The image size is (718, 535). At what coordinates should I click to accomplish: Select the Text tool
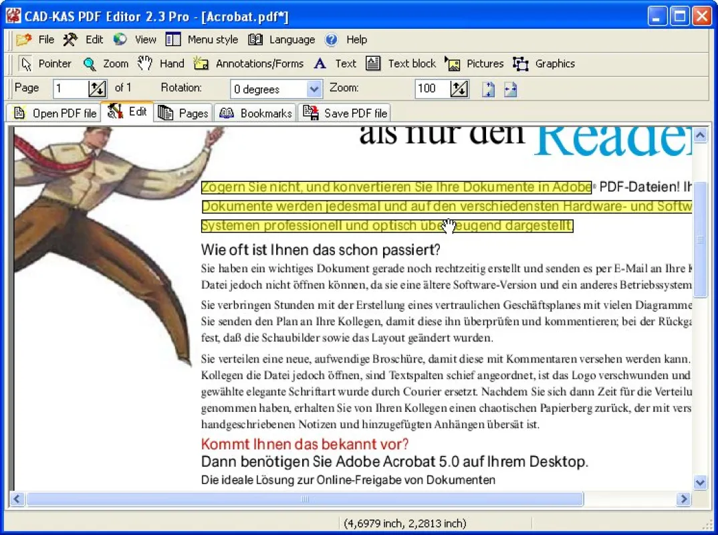pos(335,64)
